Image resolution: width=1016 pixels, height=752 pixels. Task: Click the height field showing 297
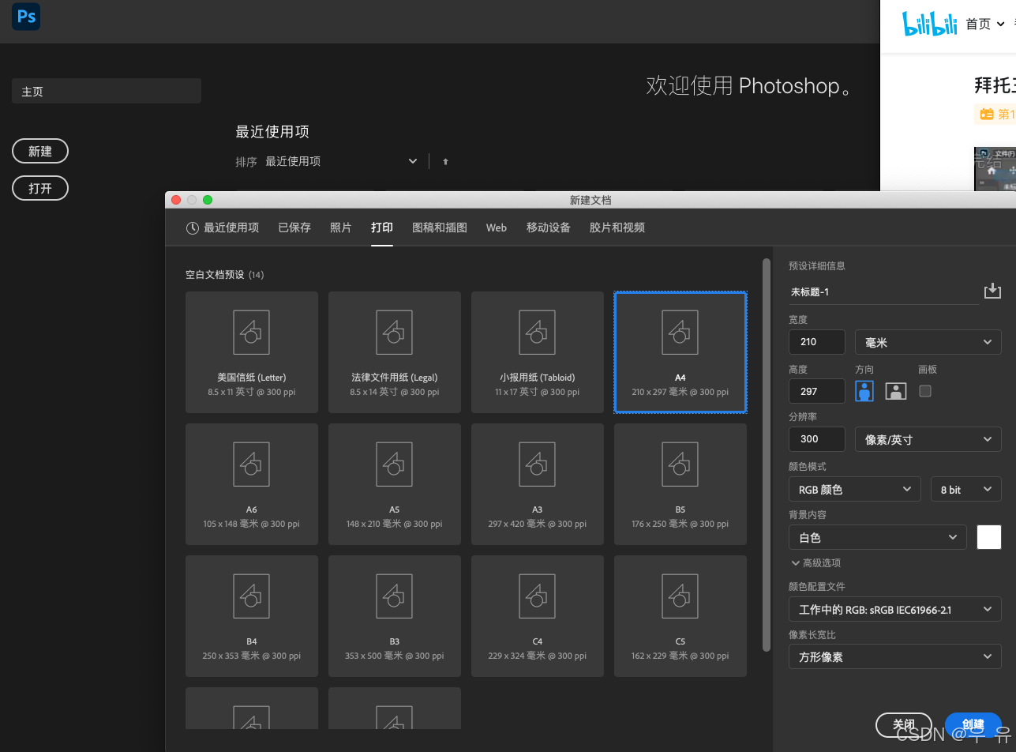pos(817,391)
